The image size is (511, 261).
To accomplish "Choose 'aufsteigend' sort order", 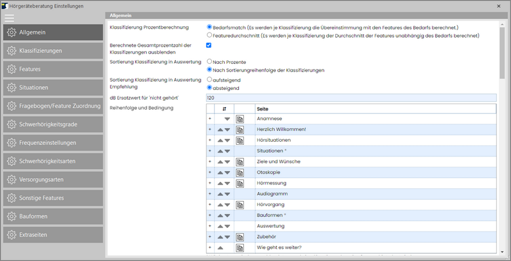I will [210, 79].
